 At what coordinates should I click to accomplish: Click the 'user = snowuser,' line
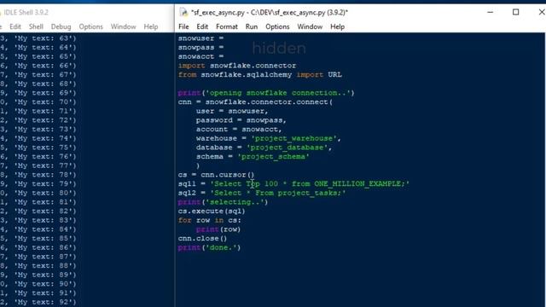click(x=232, y=111)
